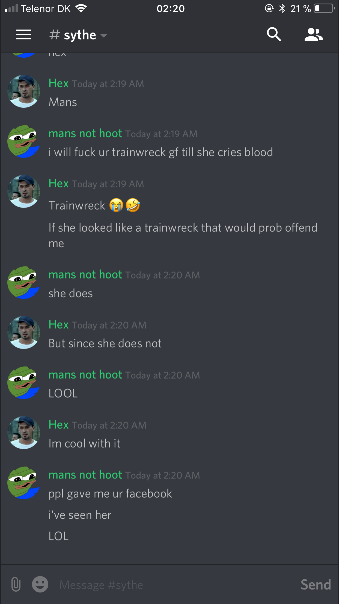Select the message "But since she does not"
The height and width of the screenshot is (604, 339).
point(105,343)
